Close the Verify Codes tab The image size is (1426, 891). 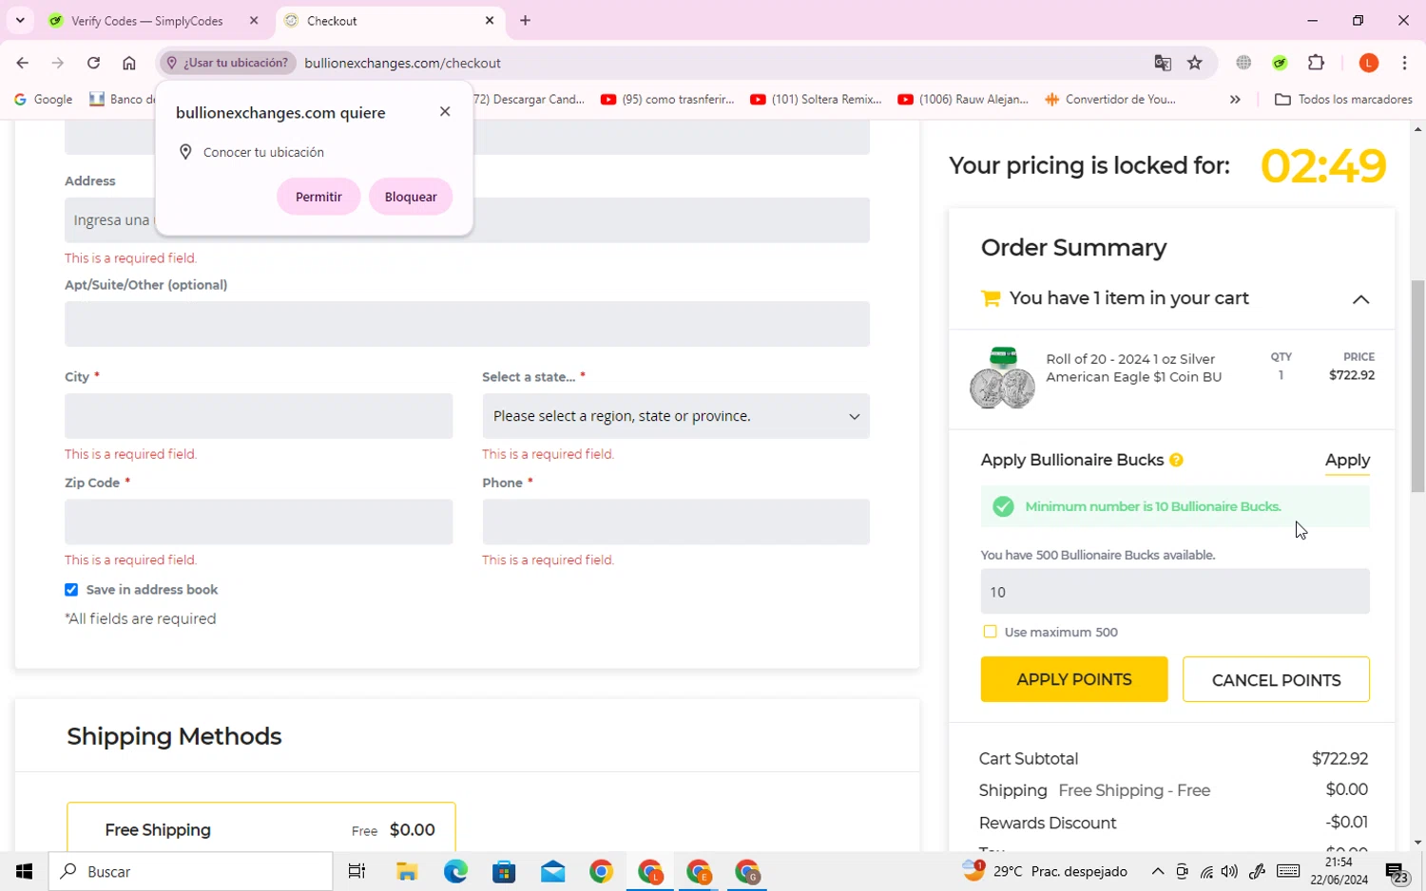(x=254, y=20)
